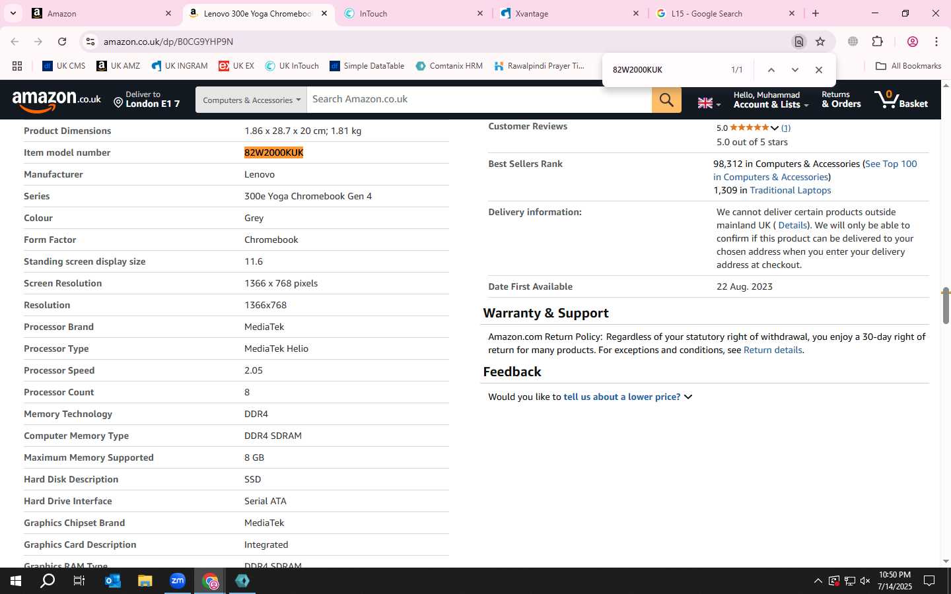Viewport: 951px width, 594px height.
Task: Click the browser forward arrow
Action: tap(38, 42)
